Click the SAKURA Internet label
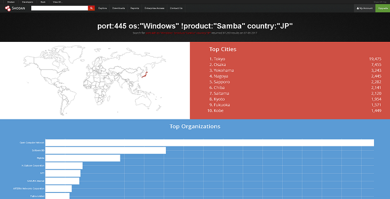The image size is (390, 199). pos(36,181)
